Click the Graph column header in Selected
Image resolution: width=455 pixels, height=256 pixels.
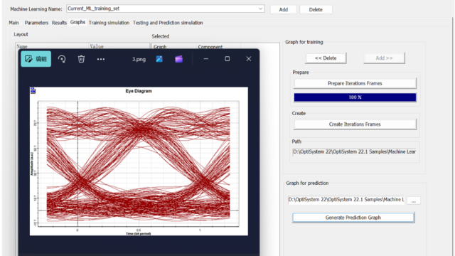tap(173, 47)
